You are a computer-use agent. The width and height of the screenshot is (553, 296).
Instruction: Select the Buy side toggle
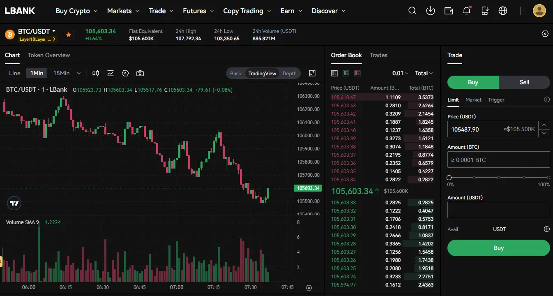click(473, 82)
